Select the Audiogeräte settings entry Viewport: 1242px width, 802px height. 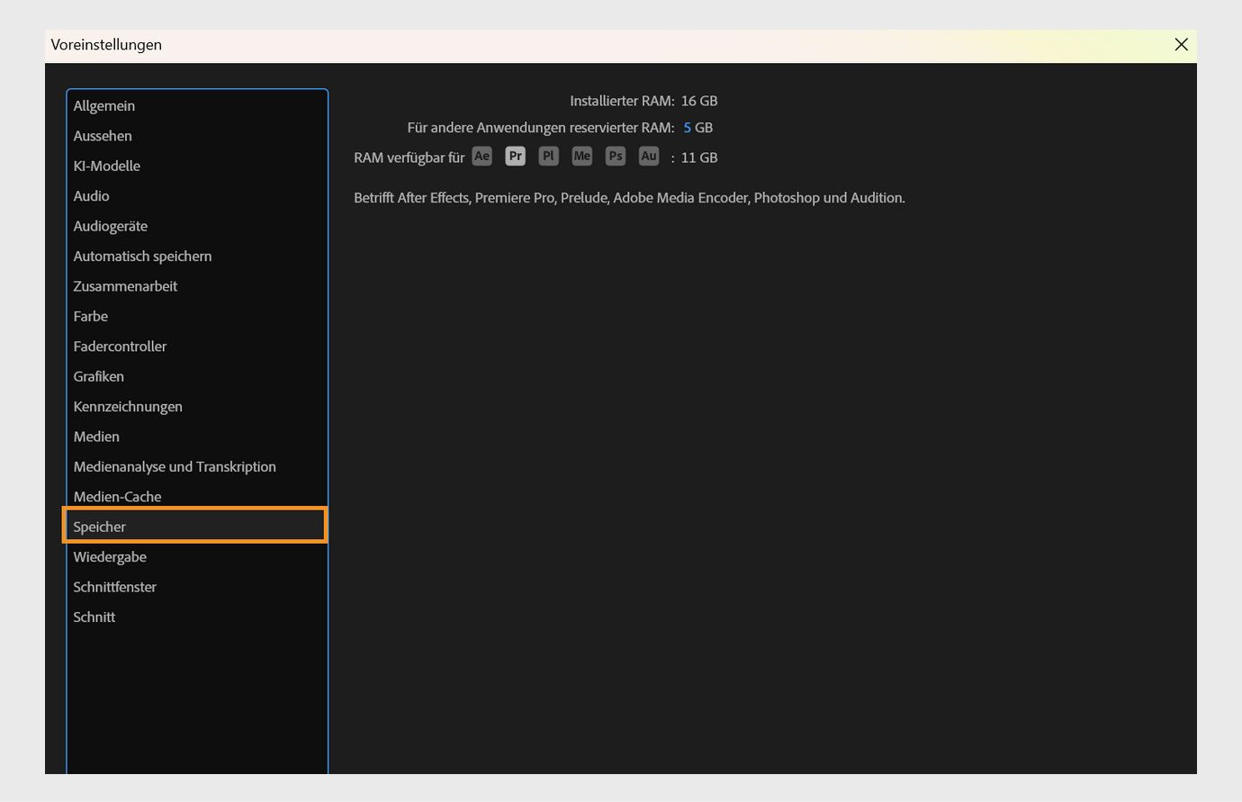pyautogui.click(x=110, y=225)
